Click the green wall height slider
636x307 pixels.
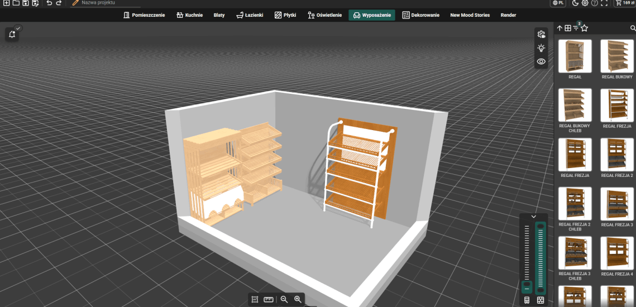click(x=540, y=257)
